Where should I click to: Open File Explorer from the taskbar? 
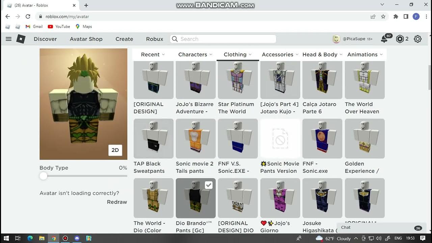tap(42, 238)
